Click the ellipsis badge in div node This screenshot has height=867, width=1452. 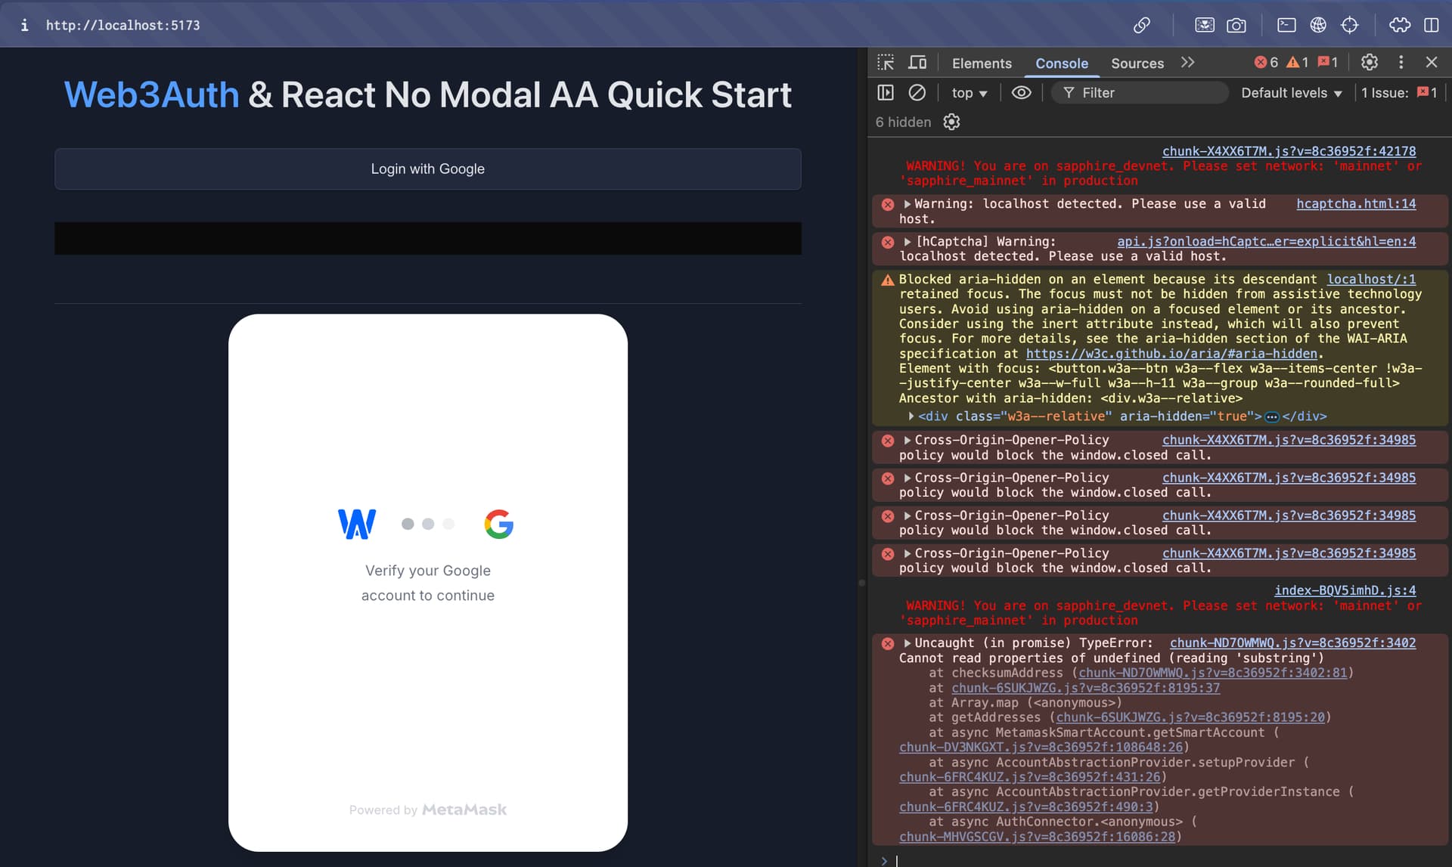point(1272,416)
